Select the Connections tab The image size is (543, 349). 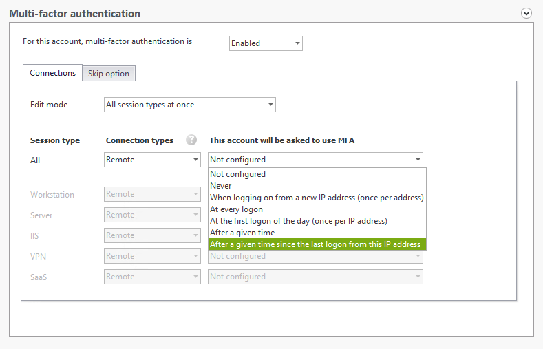[52, 73]
